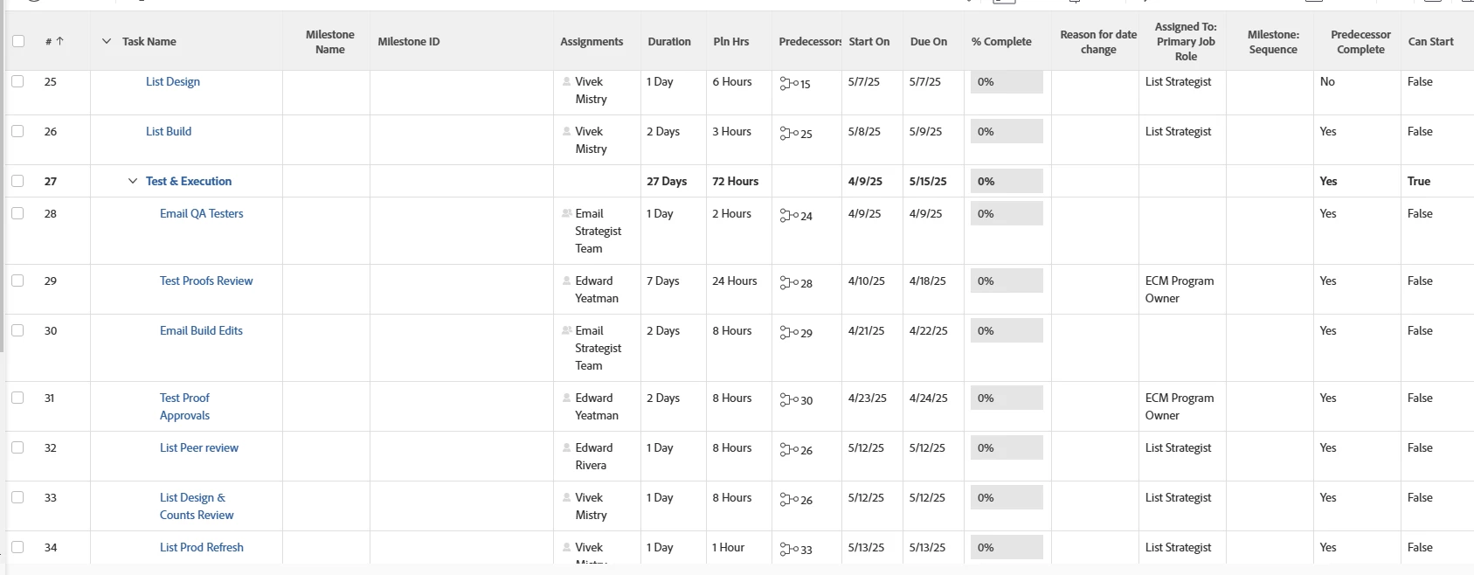Viewport: 1474px width, 575px height.
Task: Click the sort arrow next to # column
Action: [x=59, y=41]
